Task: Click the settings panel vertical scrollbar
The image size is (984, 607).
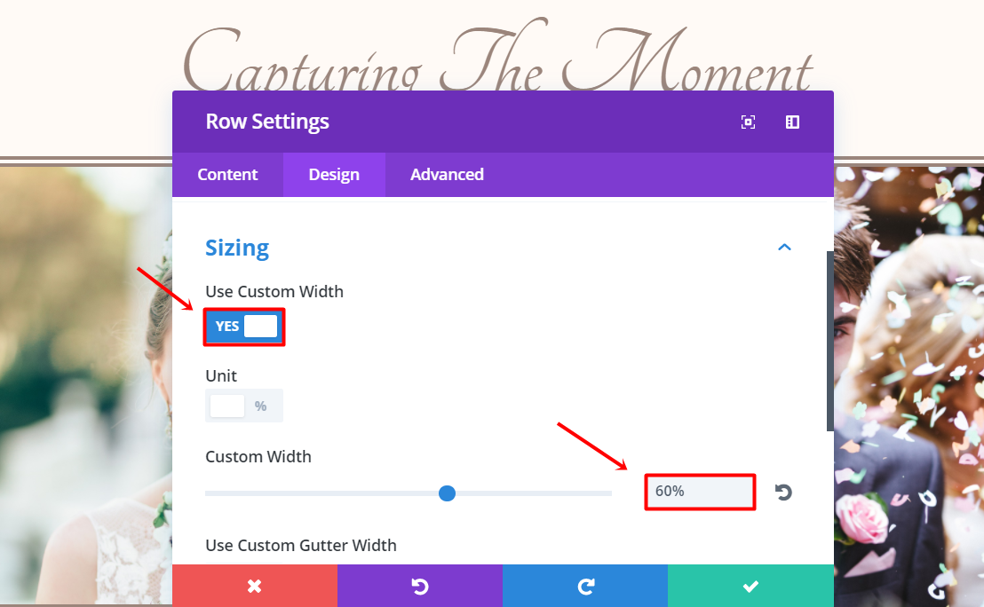Action: (829, 337)
